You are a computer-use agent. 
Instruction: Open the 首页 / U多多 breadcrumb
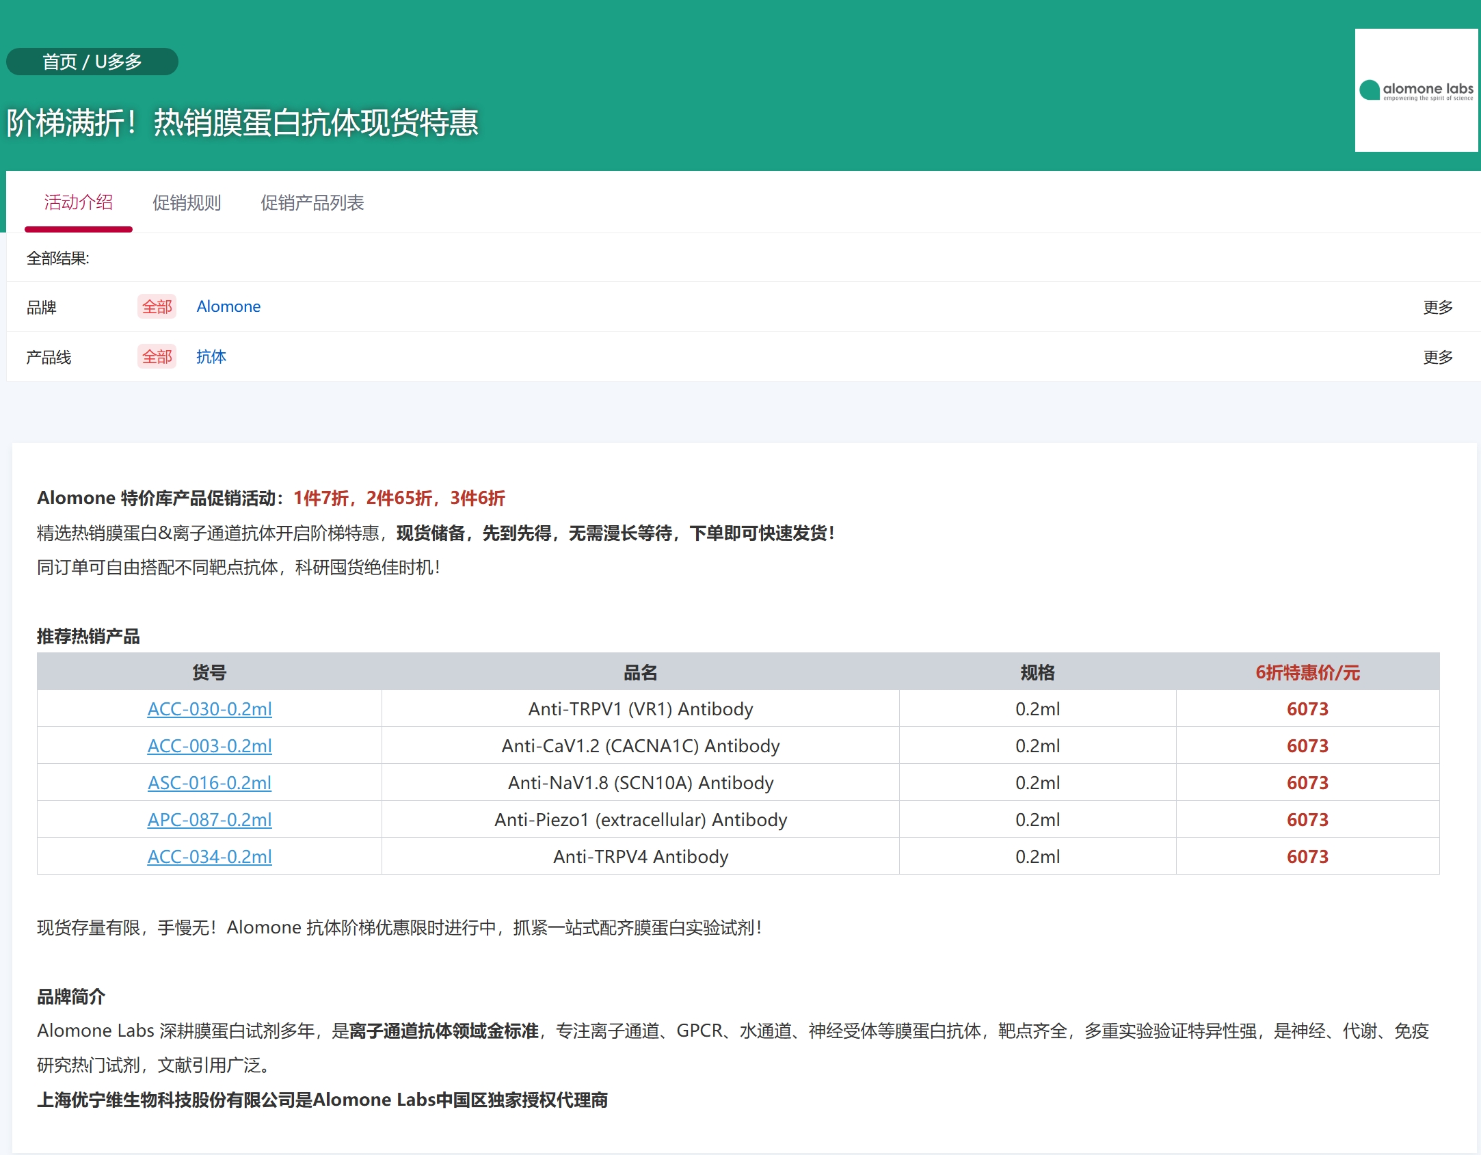[x=92, y=62]
